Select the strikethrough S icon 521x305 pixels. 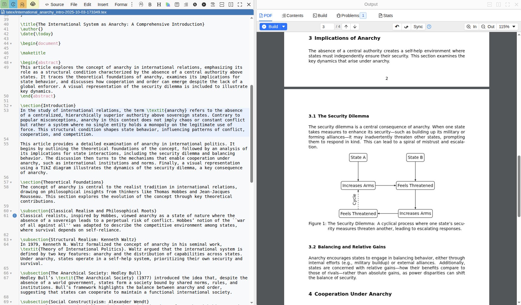[x=195, y=4]
